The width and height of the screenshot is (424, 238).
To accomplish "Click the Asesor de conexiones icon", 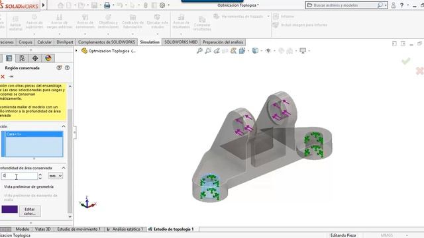I will coord(85,17).
